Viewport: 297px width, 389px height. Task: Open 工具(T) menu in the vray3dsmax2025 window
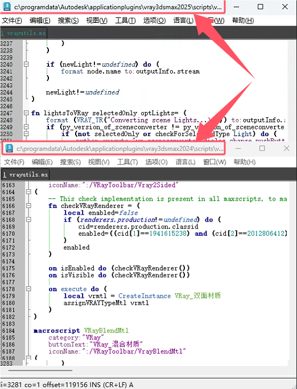tap(125, 21)
